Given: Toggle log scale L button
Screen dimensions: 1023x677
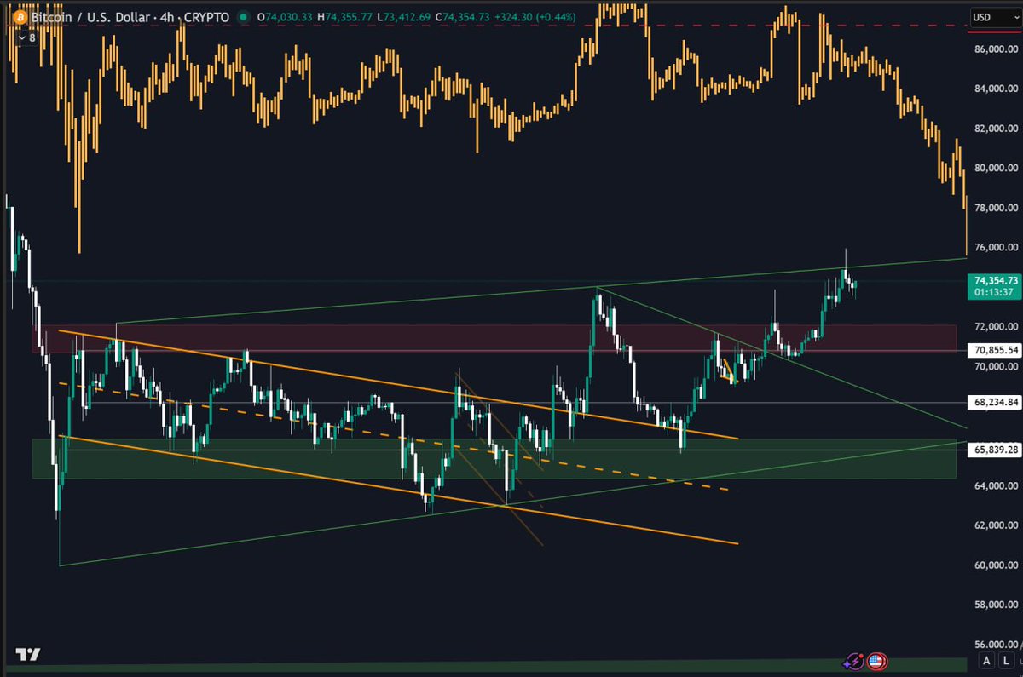Looking at the screenshot, I should click(x=1008, y=660).
